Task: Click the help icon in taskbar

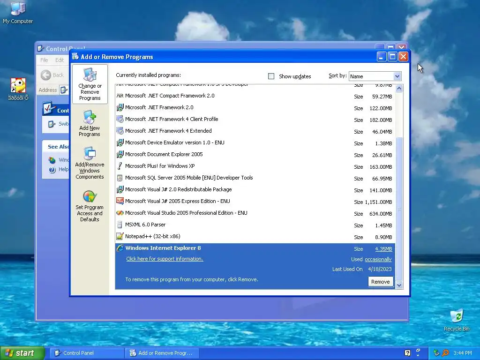Action: (407, 353)
